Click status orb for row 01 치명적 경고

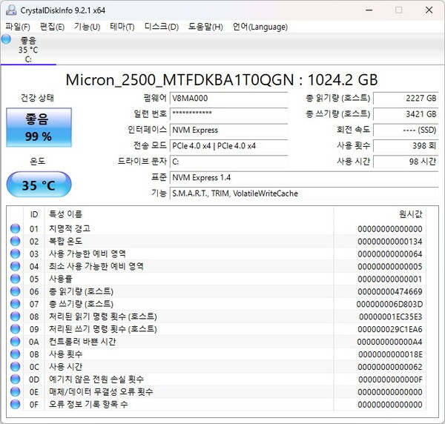click(x=15, y=228)
